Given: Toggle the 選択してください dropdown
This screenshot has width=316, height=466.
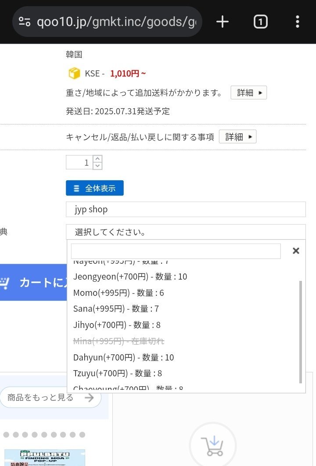Looking at the screenshot, I should (x=186, y=232).
